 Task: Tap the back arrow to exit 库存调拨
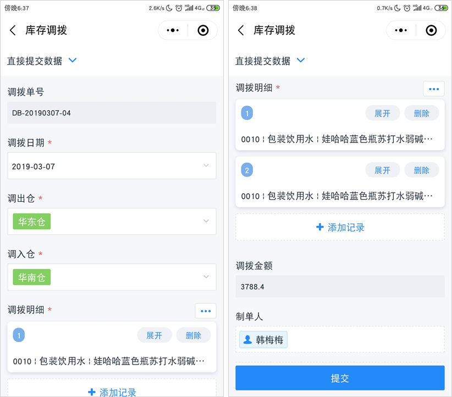[x=13, y=30]
